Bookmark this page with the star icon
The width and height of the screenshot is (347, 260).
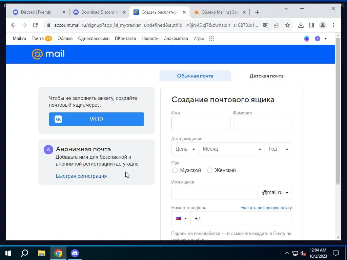287,25
